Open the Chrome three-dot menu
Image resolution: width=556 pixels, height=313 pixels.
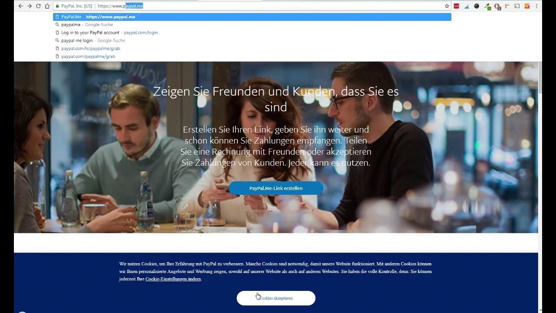pos(537,6)
